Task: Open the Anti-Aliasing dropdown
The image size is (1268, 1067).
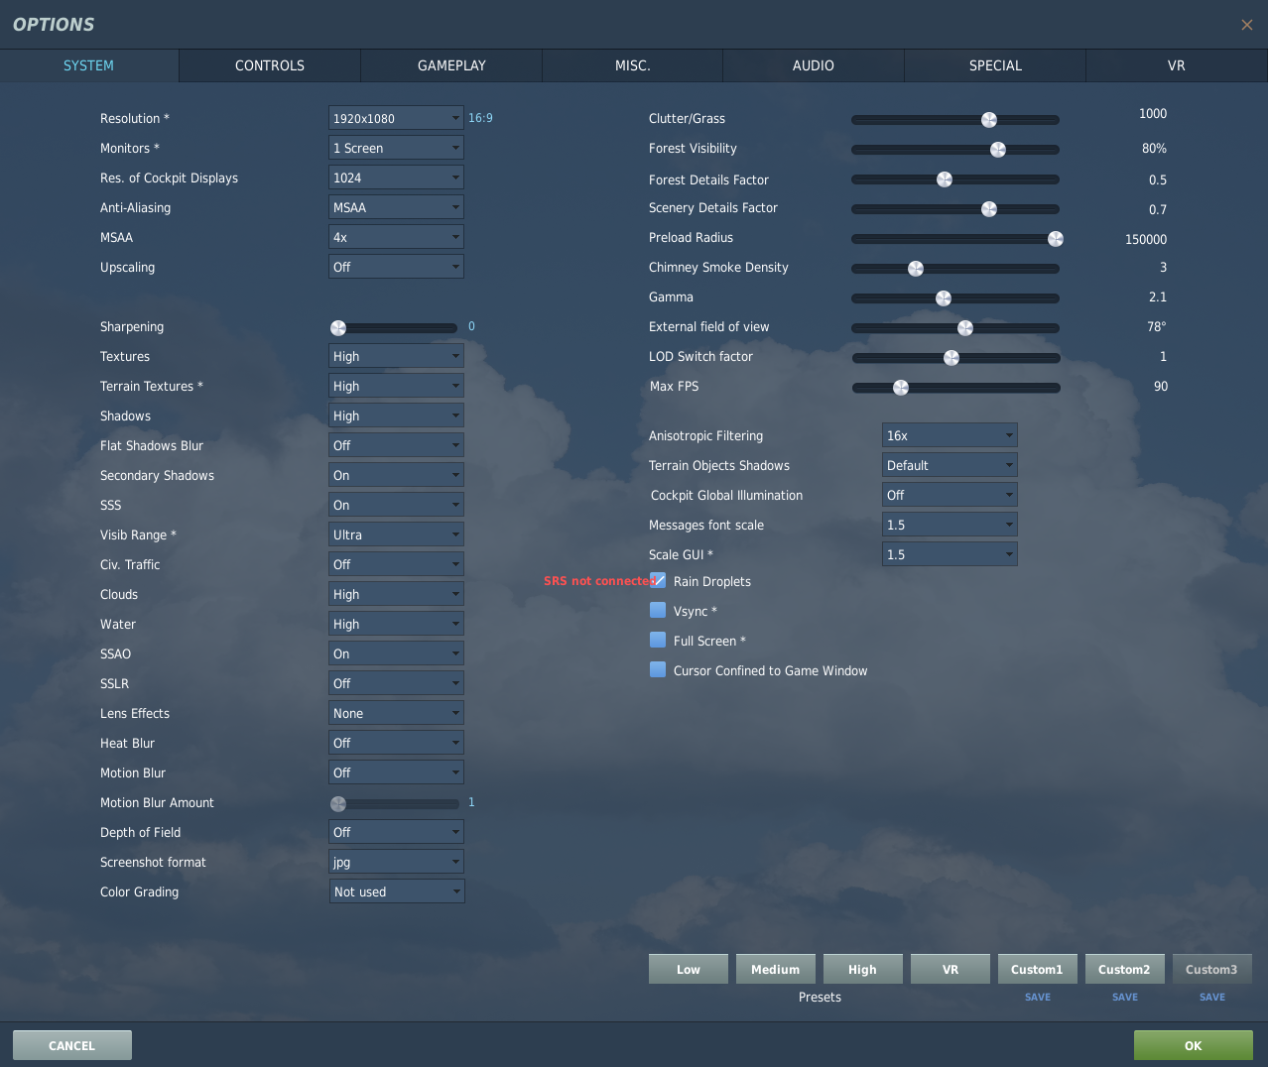Action: click(x=396, y=207)
